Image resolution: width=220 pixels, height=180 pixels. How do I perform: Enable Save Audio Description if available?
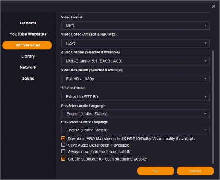click(x=64, y=145)
